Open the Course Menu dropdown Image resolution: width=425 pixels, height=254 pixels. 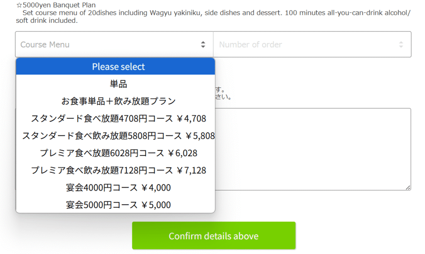114,44
